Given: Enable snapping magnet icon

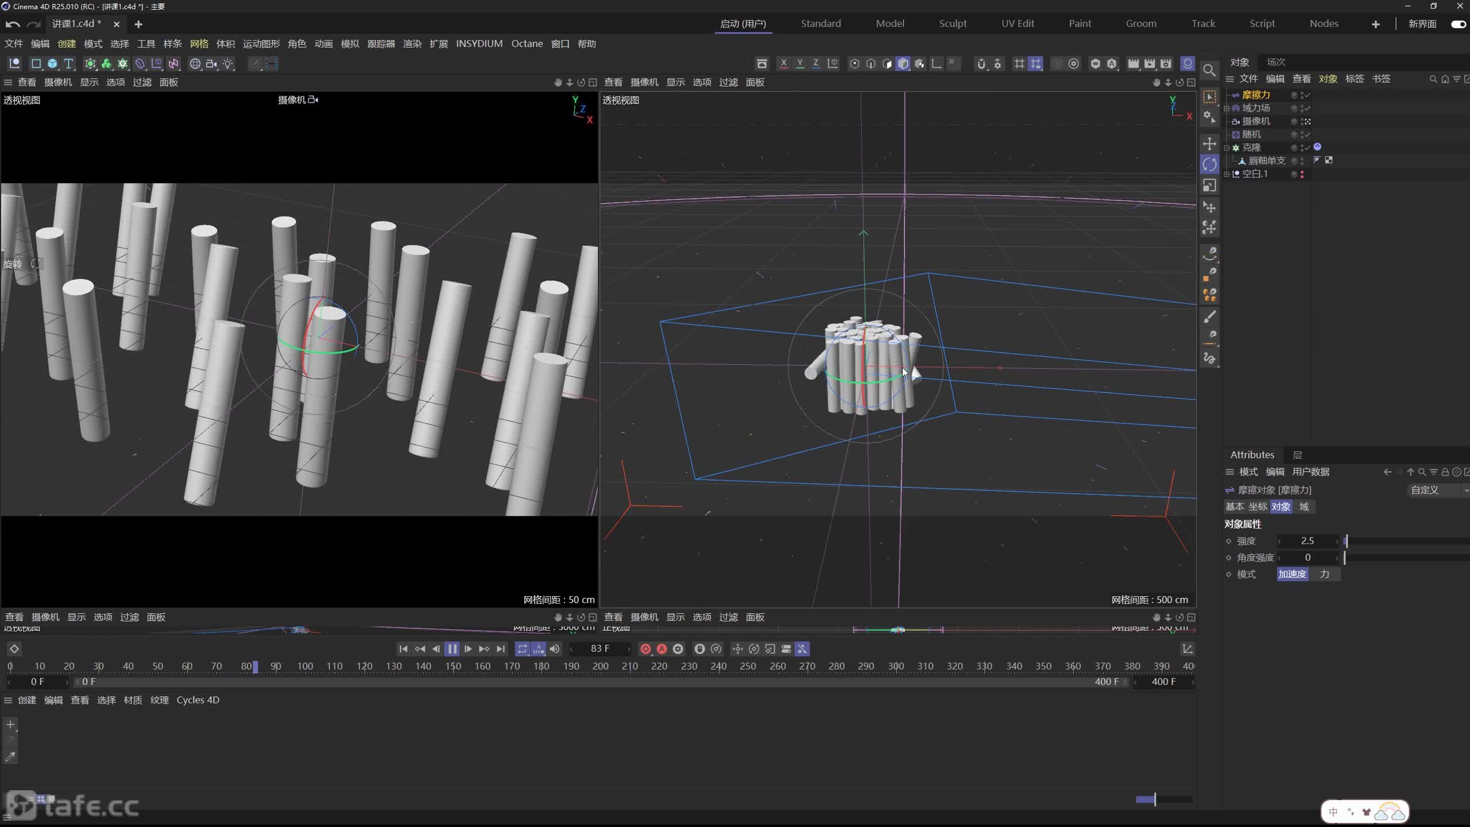Looking at the screenshot, I should (981, 64).
